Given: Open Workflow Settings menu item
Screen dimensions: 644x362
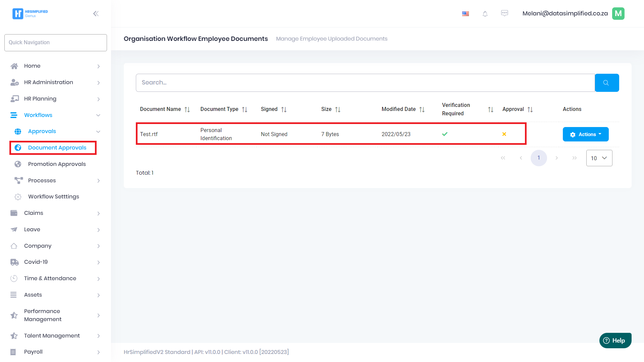Looking at the screenshot, I should pyautogui.click(x=53, y=197).
